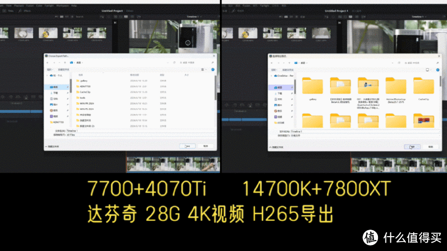This screenshot has width=447, height=251.
Task: Collapse 隐藏文件夹 in right export dialog
Action: (x=277, y=147)
